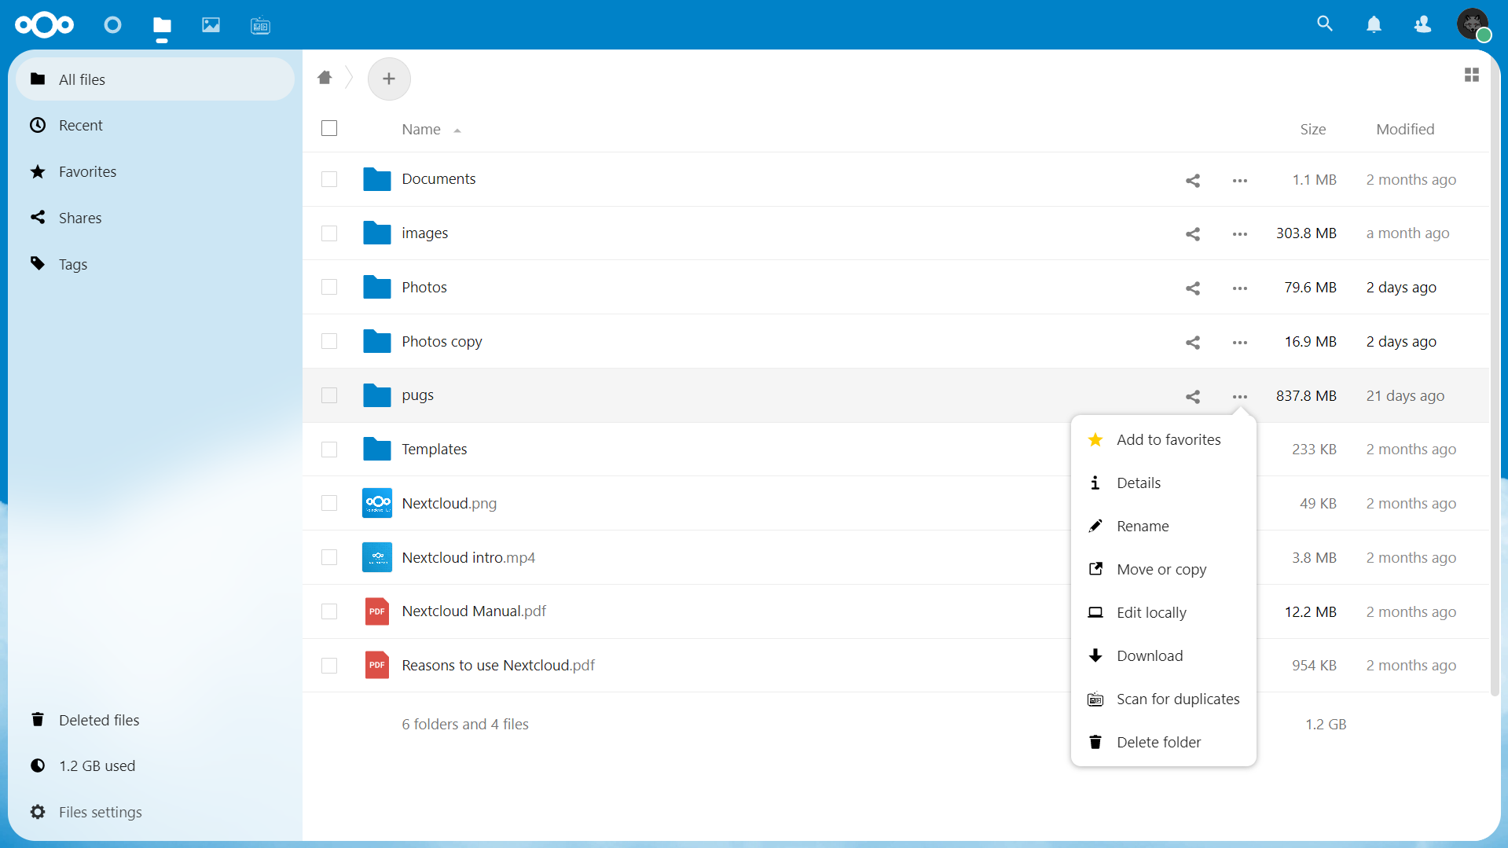Choose Rename from the context menu

click(1163, 526)
